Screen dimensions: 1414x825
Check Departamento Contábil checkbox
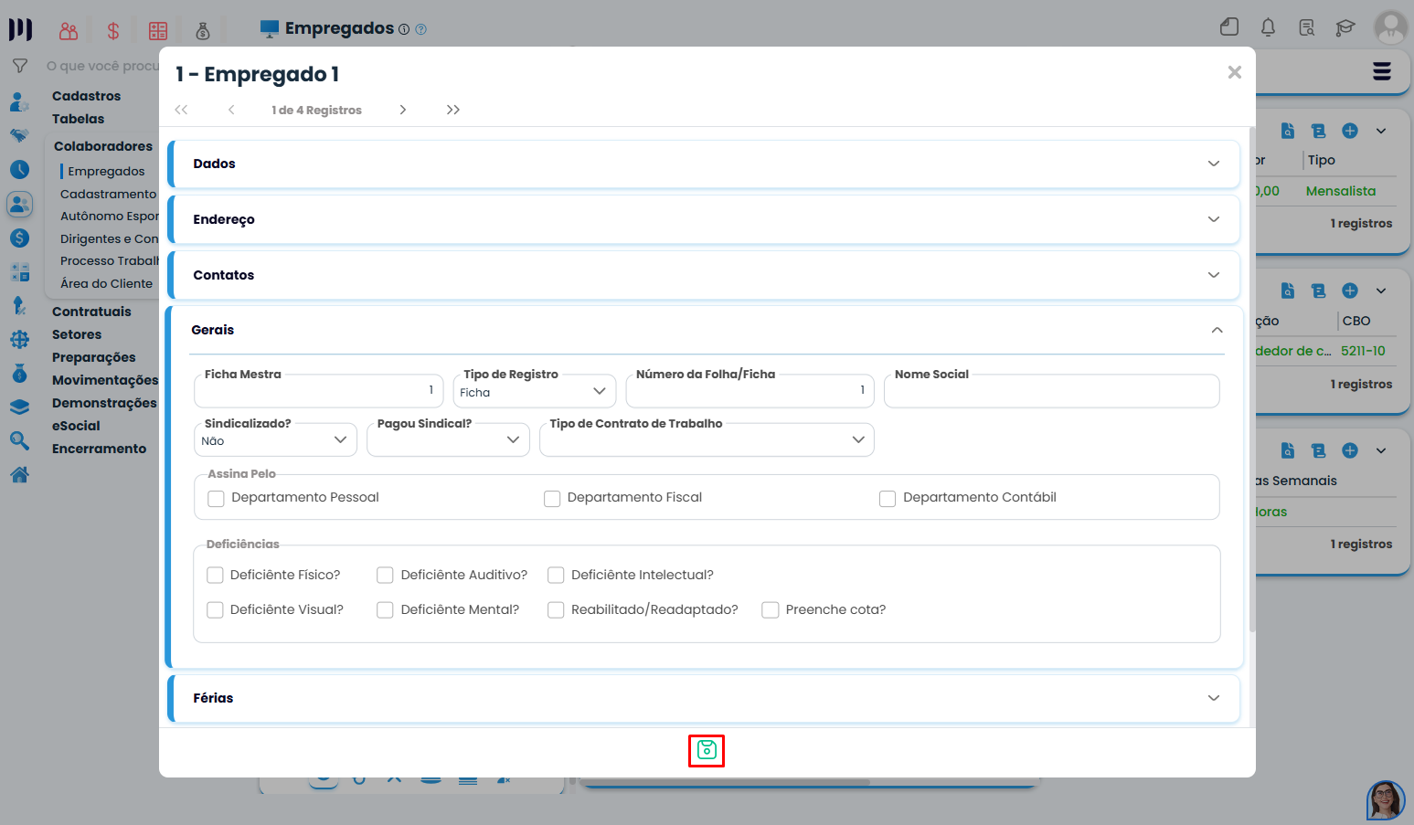(x=888, y=498)
